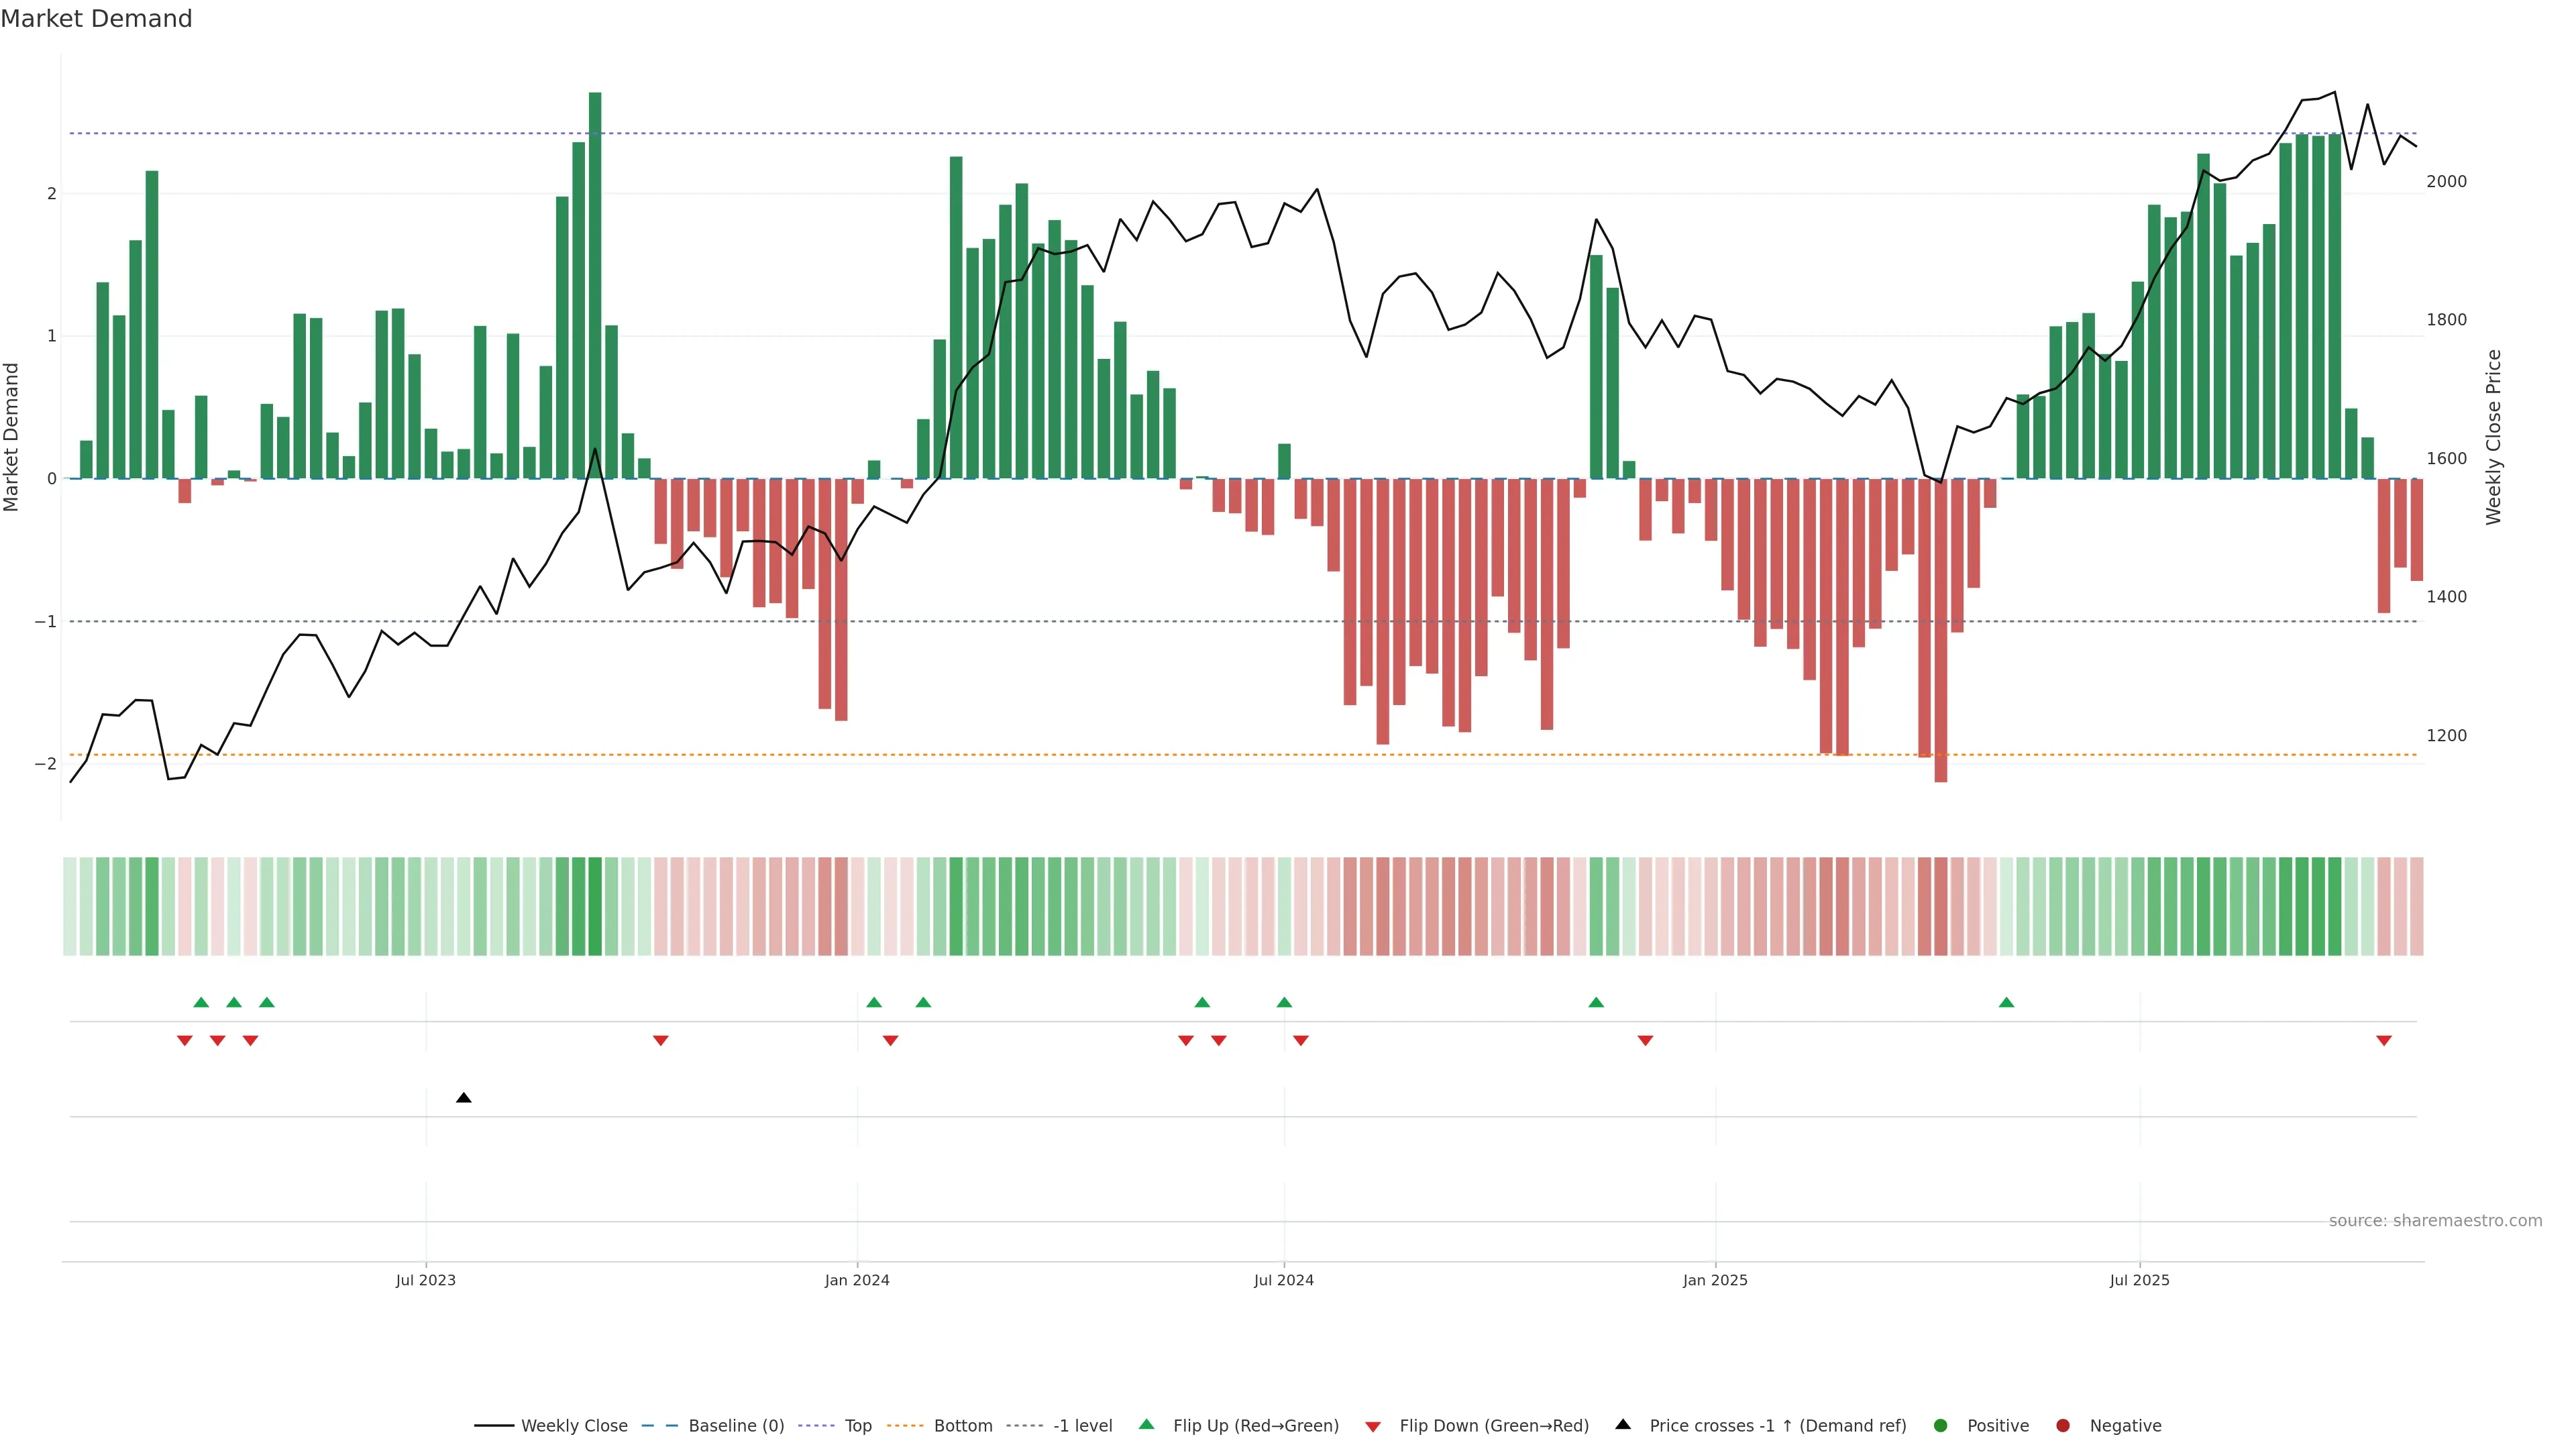Click the black Price crosses -1 triangle marker
This screenshot has height=1449, width=2576.
[x=464, y=1098]
